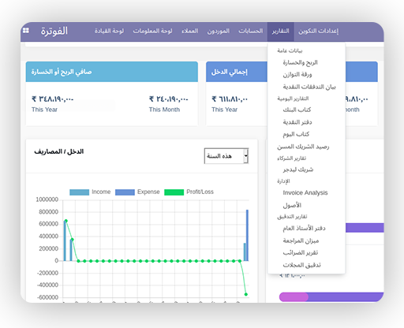Click This Year under إجمالي الدخل
The width and height of the screenshot is (404, 328).
tap(224, 110)
